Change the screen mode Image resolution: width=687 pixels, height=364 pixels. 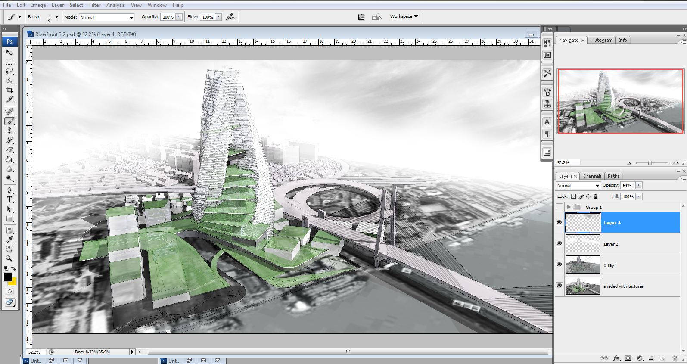pyautogui.click(x=9, y=302)
